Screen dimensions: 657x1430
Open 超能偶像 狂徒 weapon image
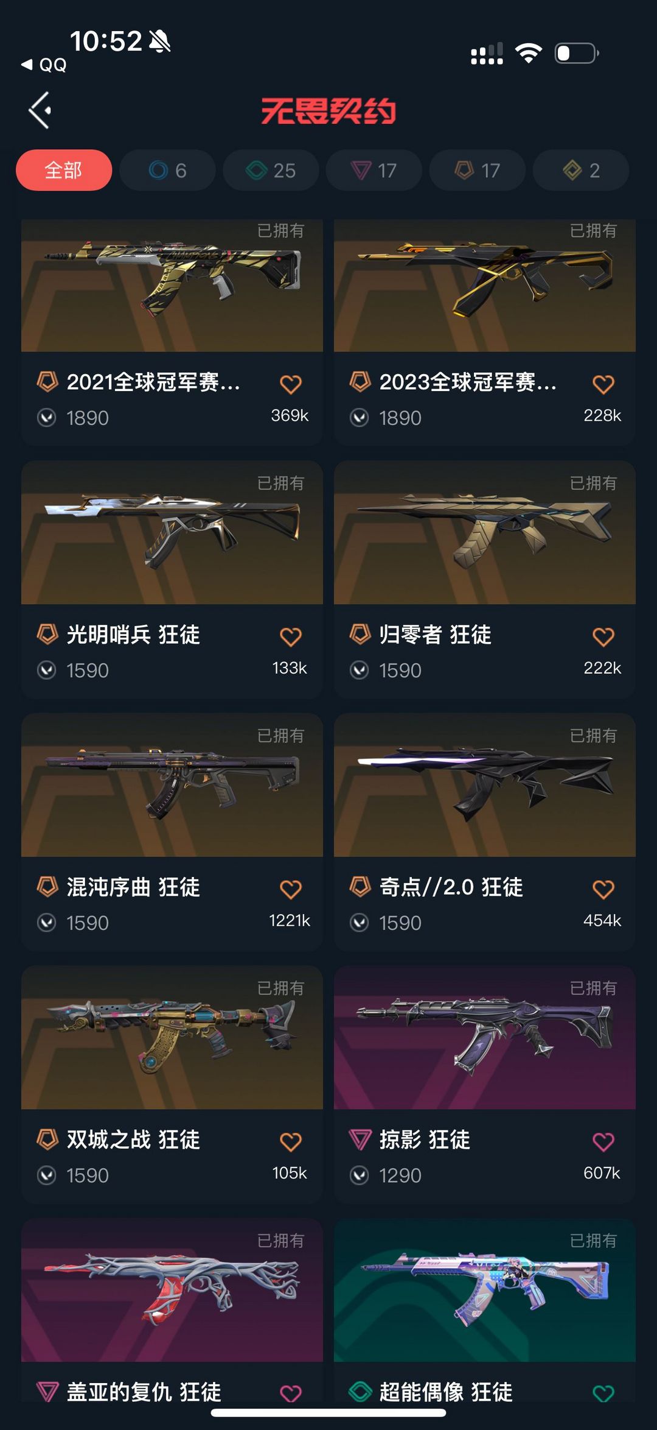click(485, 1290)
